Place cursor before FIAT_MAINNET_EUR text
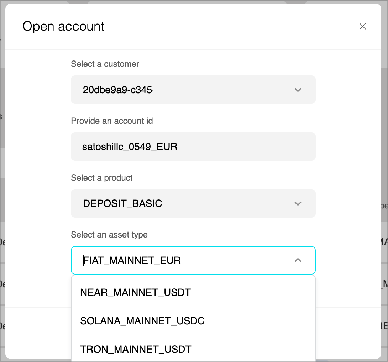Image resolution: width=388 pixels, height=362 pixels. coord(84,260)
